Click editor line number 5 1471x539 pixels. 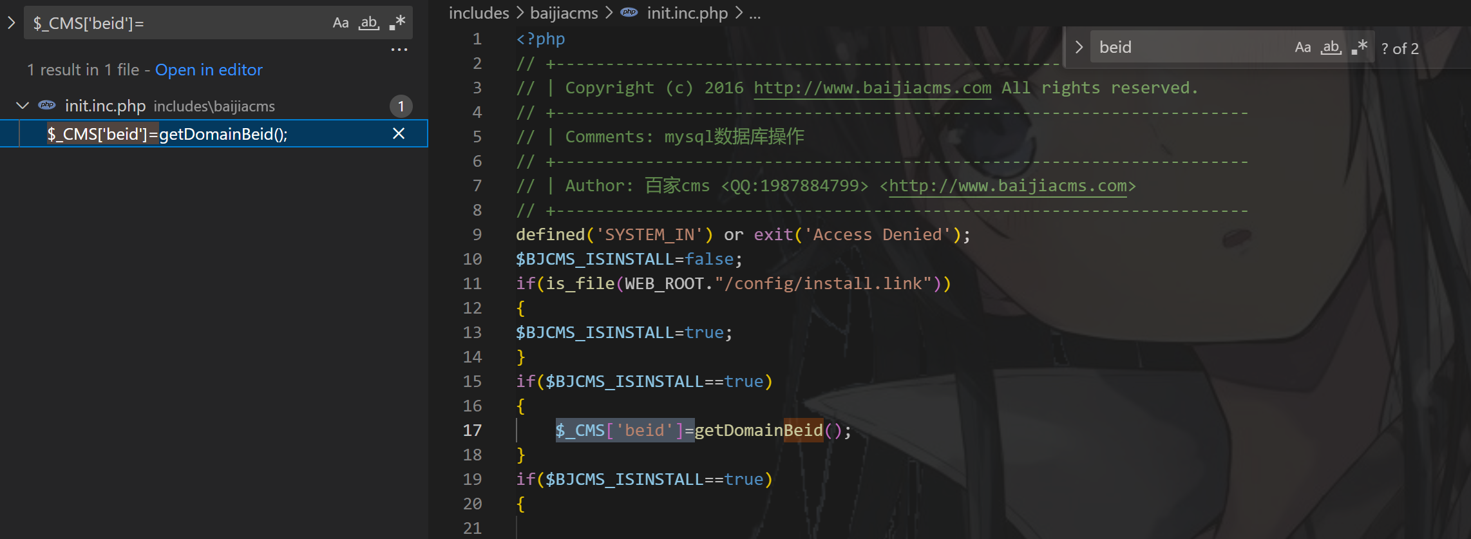(x=477, y=137)
